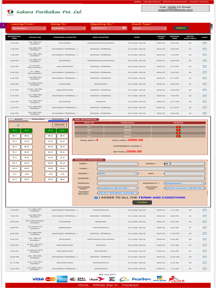Screen dimensions: 216x288
Task: Click the support@bdtickets.com email link
Action: click(175, 10)
